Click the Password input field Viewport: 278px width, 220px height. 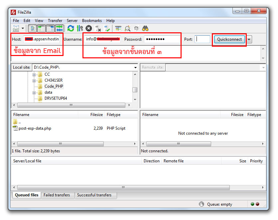(x=162, y=39)
